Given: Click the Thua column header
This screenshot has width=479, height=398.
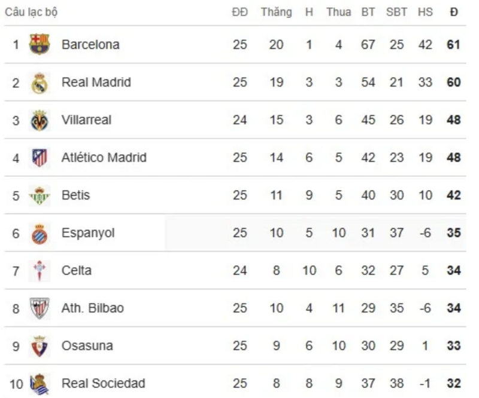Looking at the screenshot, I should pos(338,12).
